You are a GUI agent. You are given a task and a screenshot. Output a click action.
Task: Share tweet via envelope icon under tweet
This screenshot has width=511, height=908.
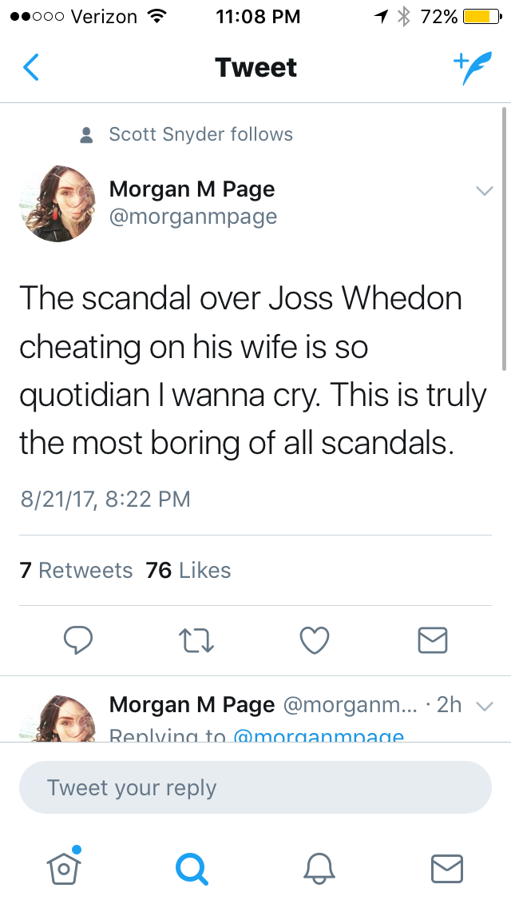pos(433,640)
